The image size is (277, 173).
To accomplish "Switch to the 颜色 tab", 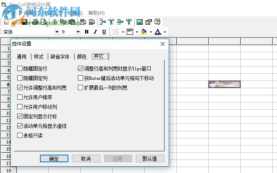I will (x=82, y=57).
